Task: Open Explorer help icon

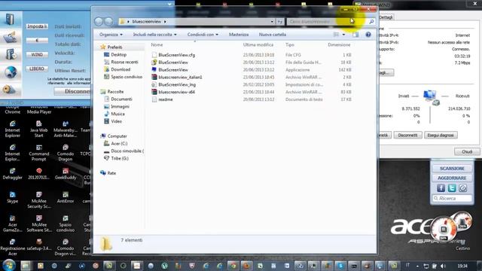Action: (368, 35)
